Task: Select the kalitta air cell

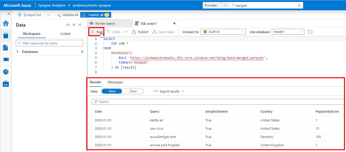Action: pos(157,120)
